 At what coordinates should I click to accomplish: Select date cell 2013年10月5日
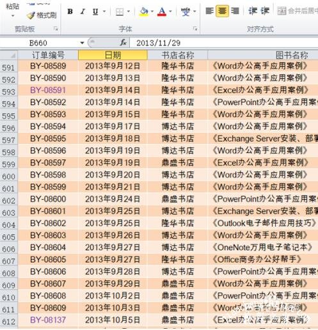(x=113, y=320)
